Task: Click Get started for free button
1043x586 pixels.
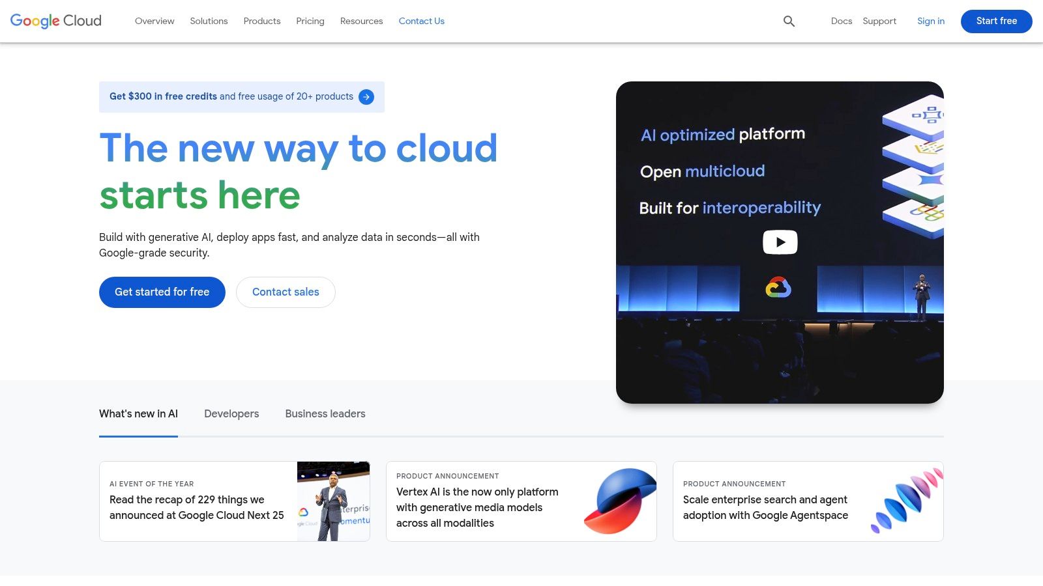Action: pos(162,292)
